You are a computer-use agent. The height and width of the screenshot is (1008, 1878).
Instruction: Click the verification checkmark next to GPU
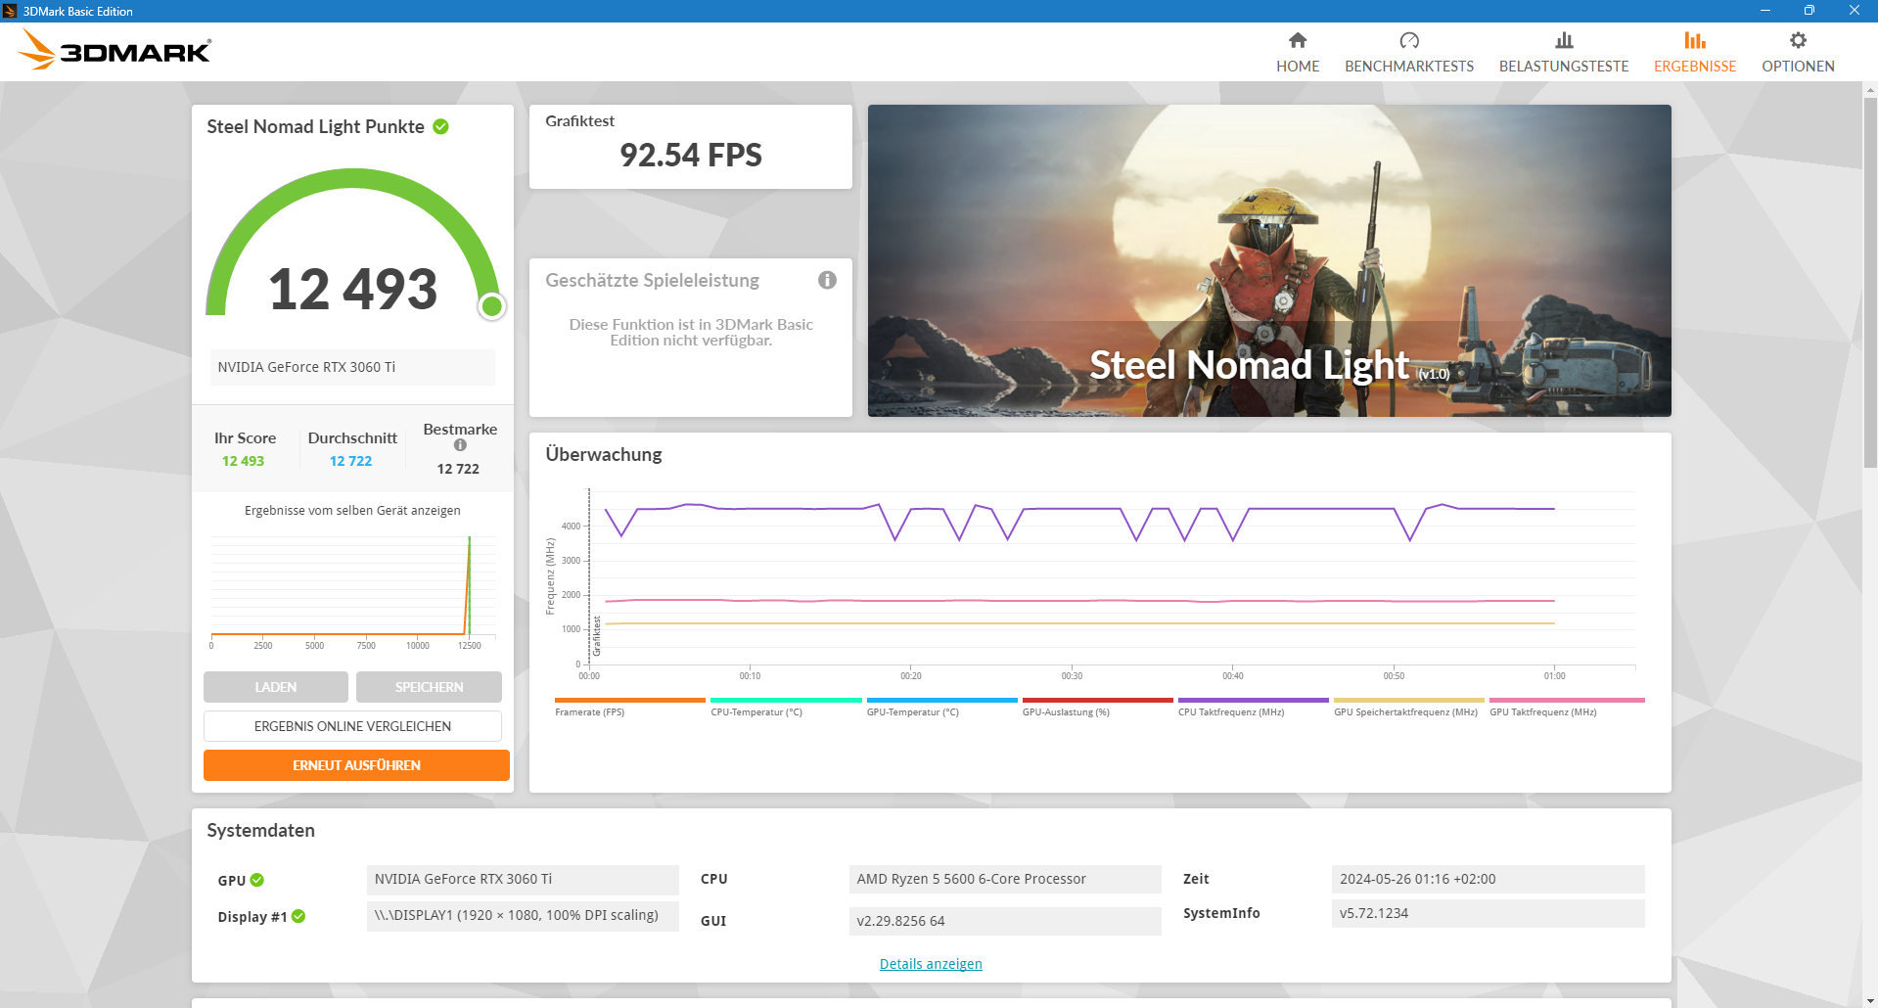click(256, 880)
